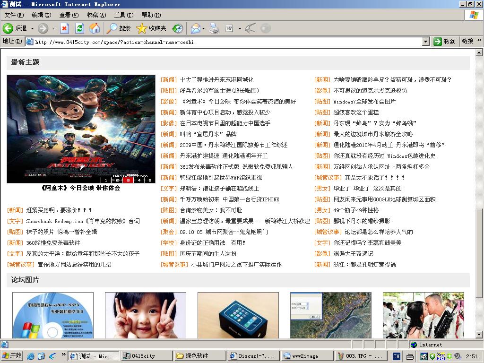Open Outlook Express quick launch icon
Image resolution: width=484 pixels, height=363 pixels.
pos(42,356)
